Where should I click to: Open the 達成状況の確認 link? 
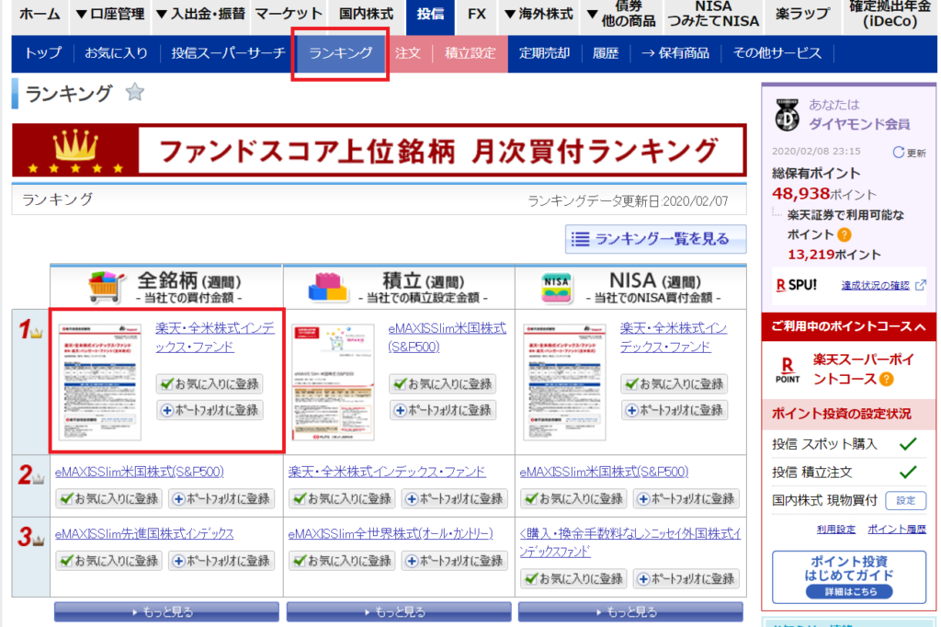[x=875, y=285]
